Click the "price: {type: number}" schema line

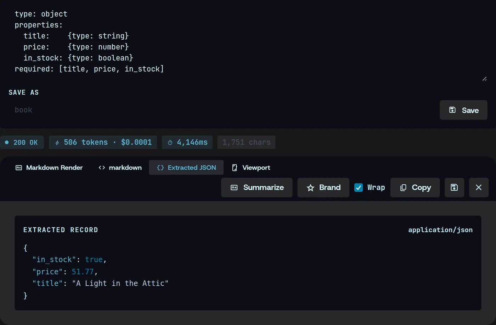76,47
